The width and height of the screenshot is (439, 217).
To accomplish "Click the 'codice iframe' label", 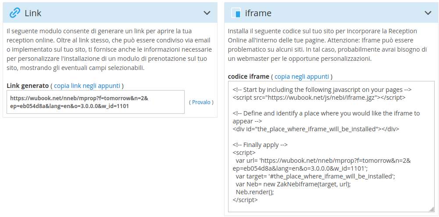I will point(249,77).
